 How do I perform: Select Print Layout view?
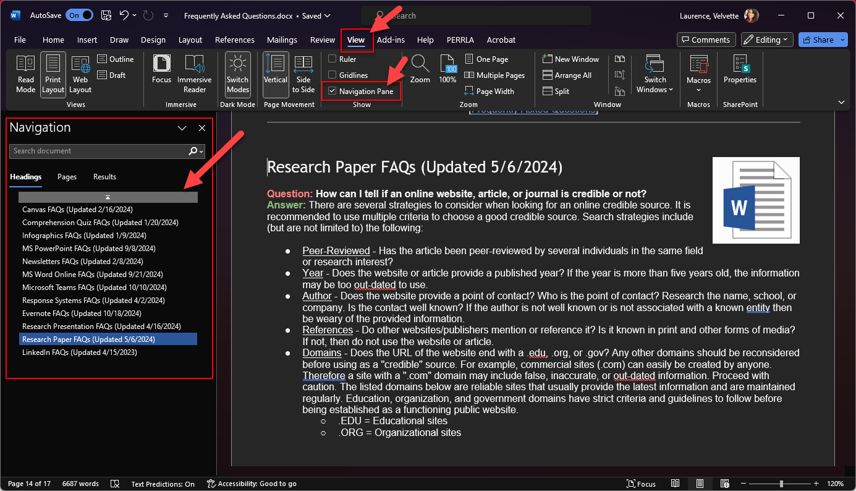tap(53, 74)
